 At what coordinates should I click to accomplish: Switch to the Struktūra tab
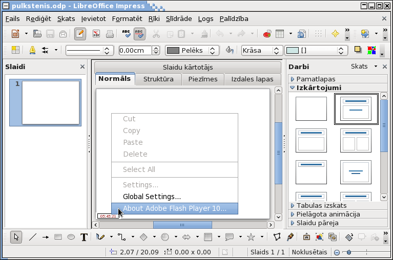158,79
